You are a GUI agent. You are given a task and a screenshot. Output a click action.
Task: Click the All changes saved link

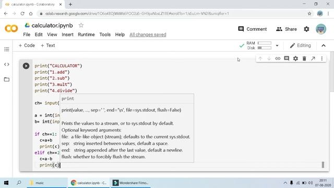click(148, 34)
